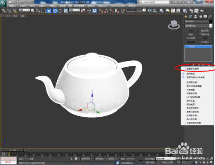215x165 pixels.
Task: Open the Select by Name list tool
Action: (38, 10)
